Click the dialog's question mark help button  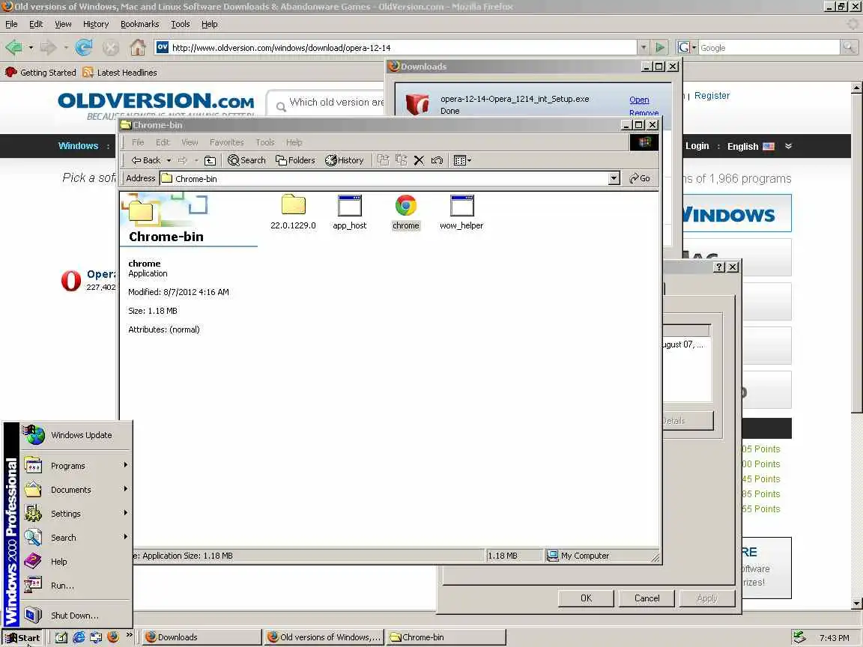coord(719,267)
